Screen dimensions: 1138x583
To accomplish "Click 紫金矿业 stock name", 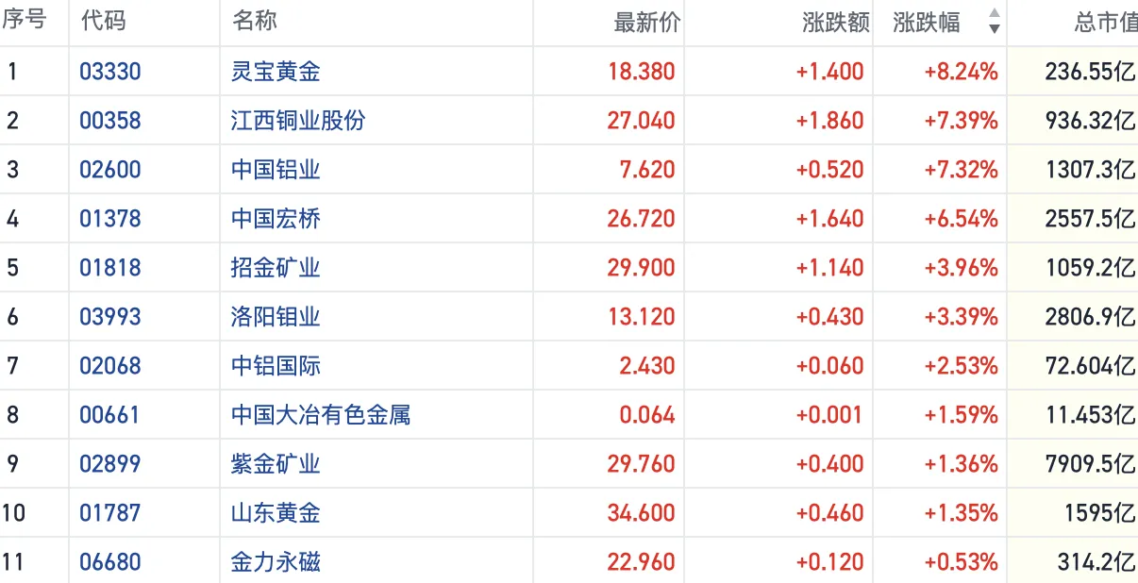I will pos(276,464).
